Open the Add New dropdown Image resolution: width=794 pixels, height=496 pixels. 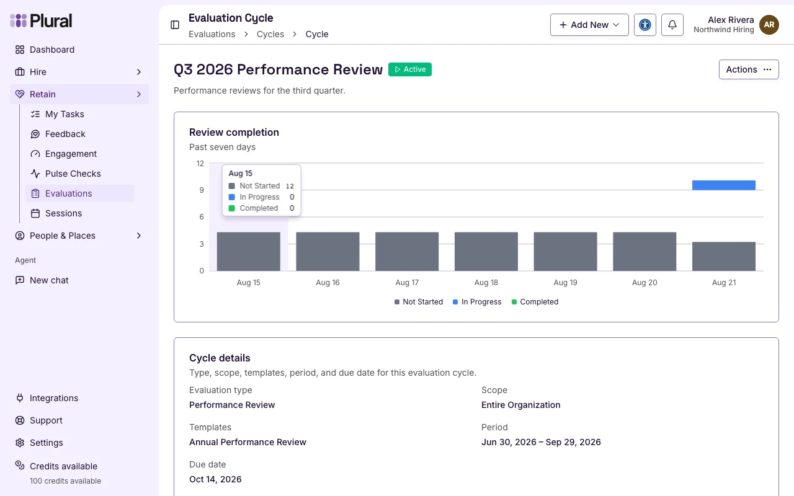click(589, 25)
